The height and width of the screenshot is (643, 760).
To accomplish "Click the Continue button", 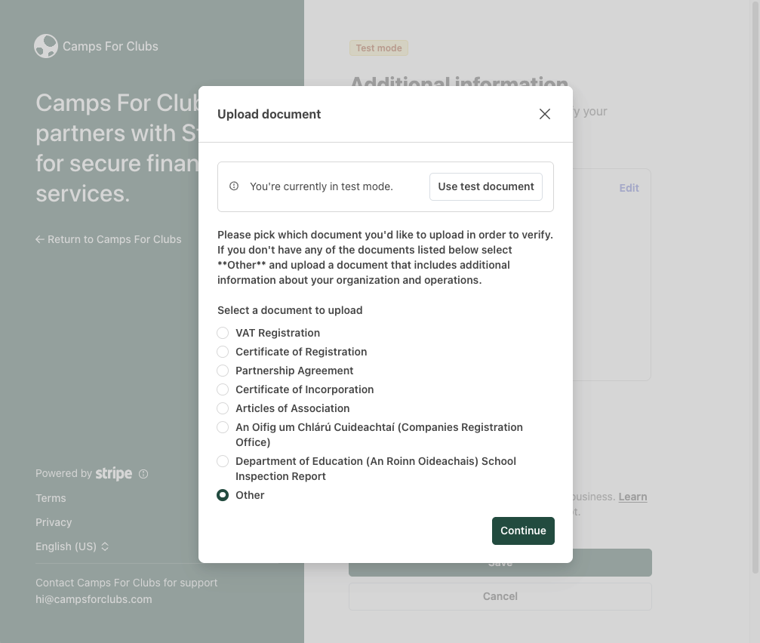I will click(x=523, y=531).
